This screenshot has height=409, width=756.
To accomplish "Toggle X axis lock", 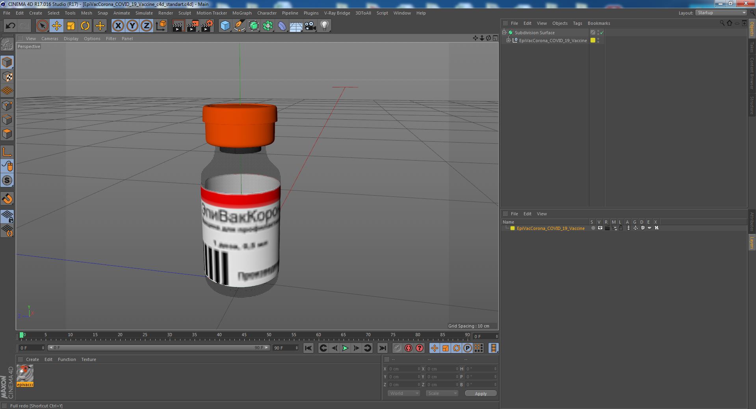I will [118, 26].
